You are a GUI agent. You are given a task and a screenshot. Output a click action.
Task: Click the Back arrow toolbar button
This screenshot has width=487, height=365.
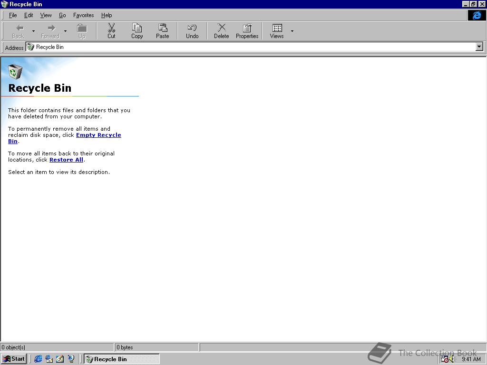(19, 31)
